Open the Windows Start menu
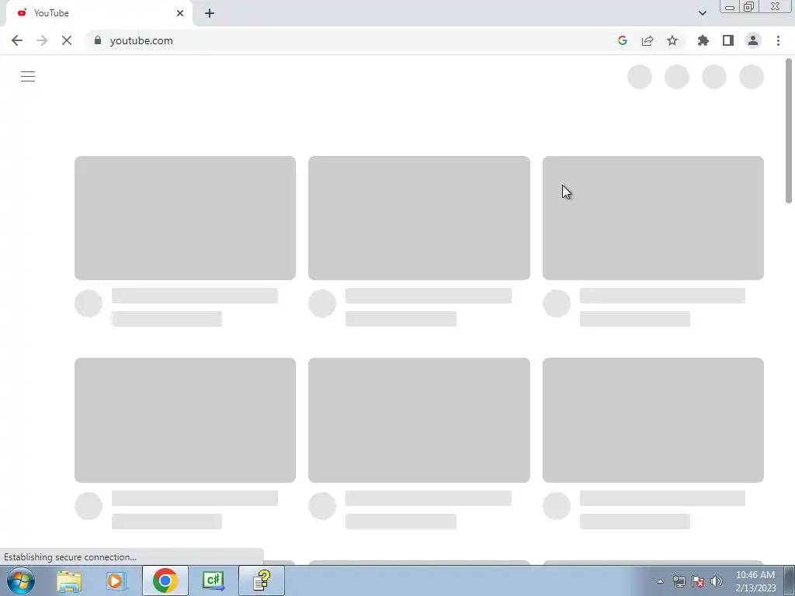795x596 pixels. 21,580
